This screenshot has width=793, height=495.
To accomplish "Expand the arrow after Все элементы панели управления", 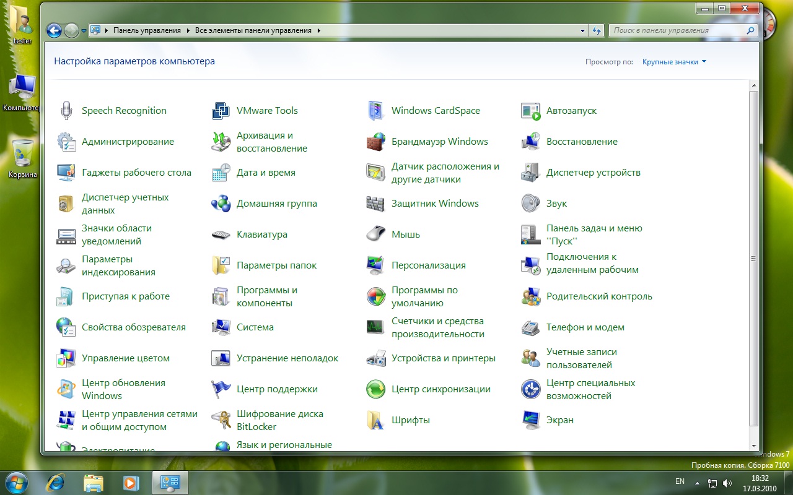I will 318,30.
